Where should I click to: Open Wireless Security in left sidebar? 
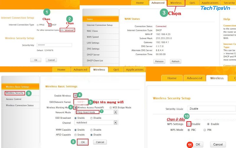click(x=15, y=93)
